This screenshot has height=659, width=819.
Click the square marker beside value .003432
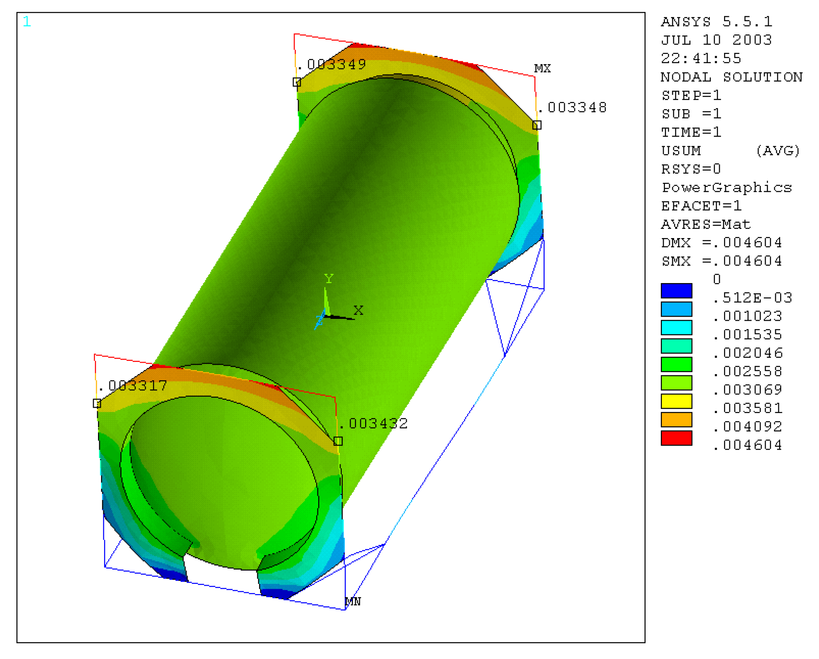(x=338, y=441)
